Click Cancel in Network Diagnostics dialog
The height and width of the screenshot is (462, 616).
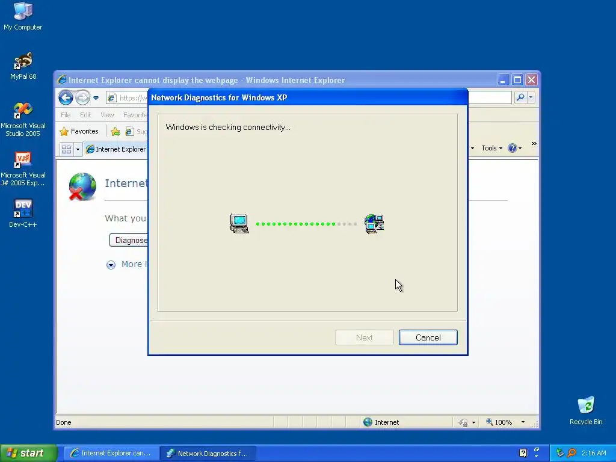tap(428, 337)
